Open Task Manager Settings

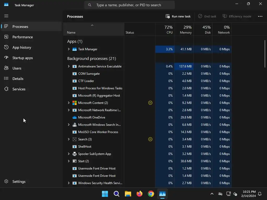pyautogui.click(x=31, y=182)
